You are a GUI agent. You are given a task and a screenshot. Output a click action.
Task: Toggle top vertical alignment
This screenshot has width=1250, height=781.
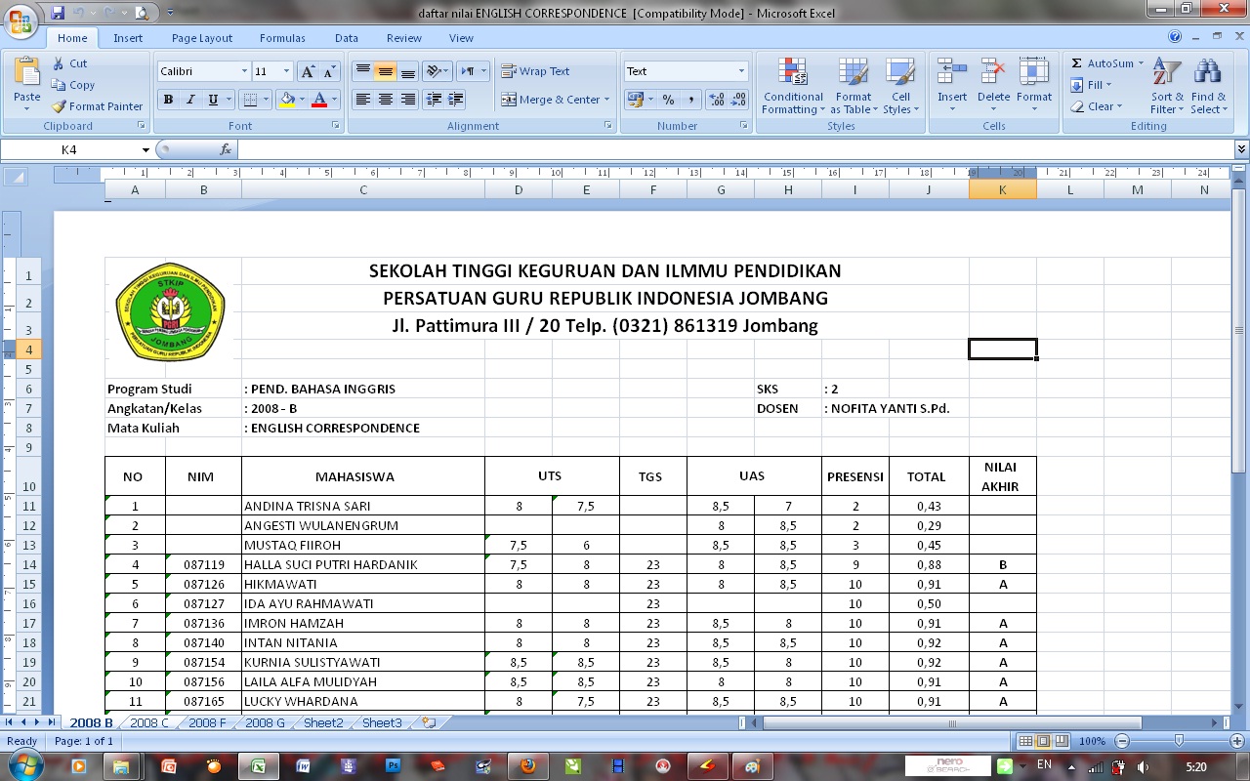pos(362,71)
